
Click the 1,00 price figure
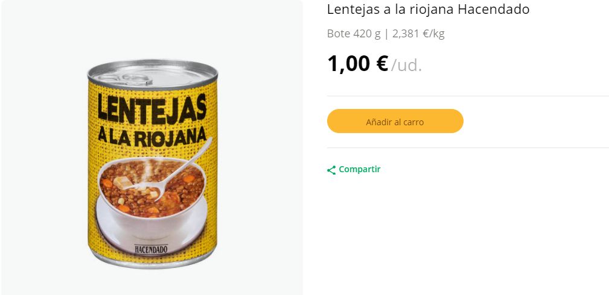349,63
